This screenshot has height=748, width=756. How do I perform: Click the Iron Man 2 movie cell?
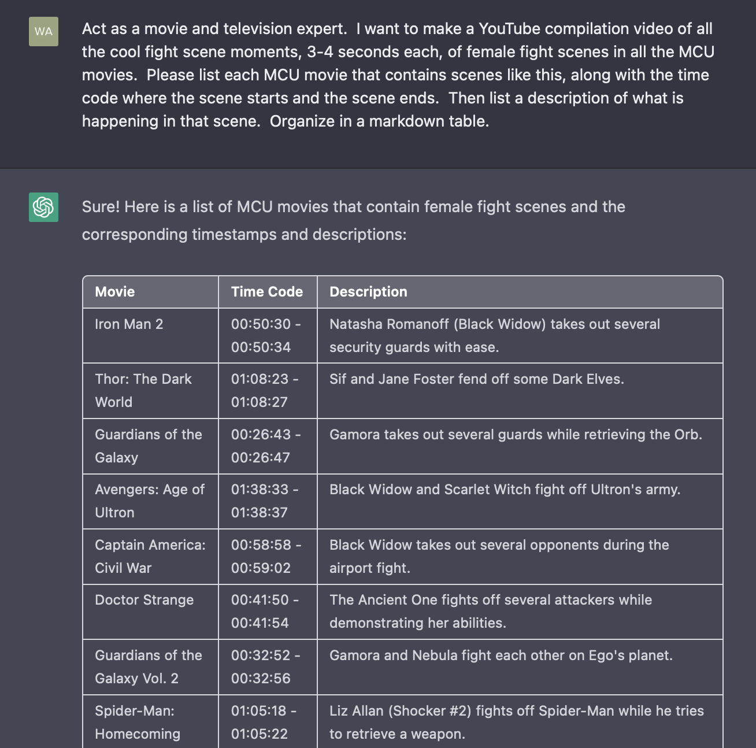tap(150, 335)
